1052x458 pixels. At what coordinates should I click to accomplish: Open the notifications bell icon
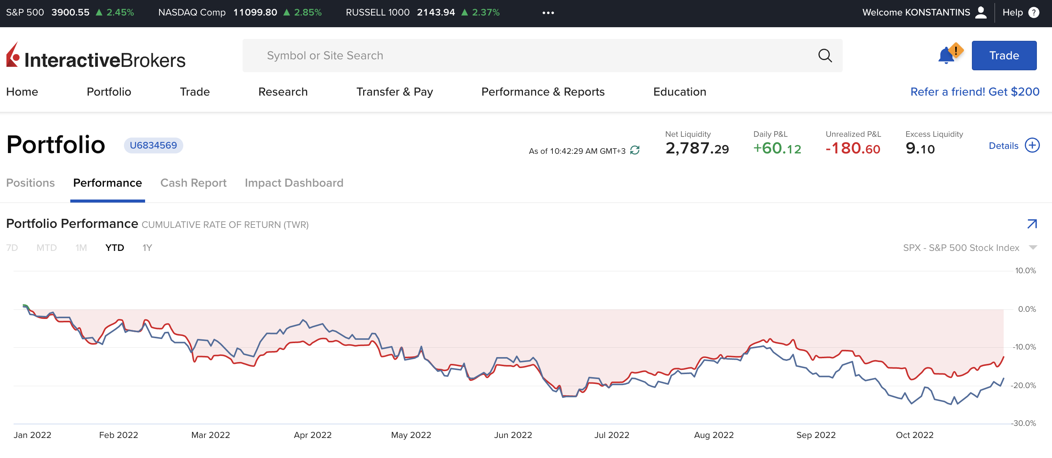pos(946,56)
